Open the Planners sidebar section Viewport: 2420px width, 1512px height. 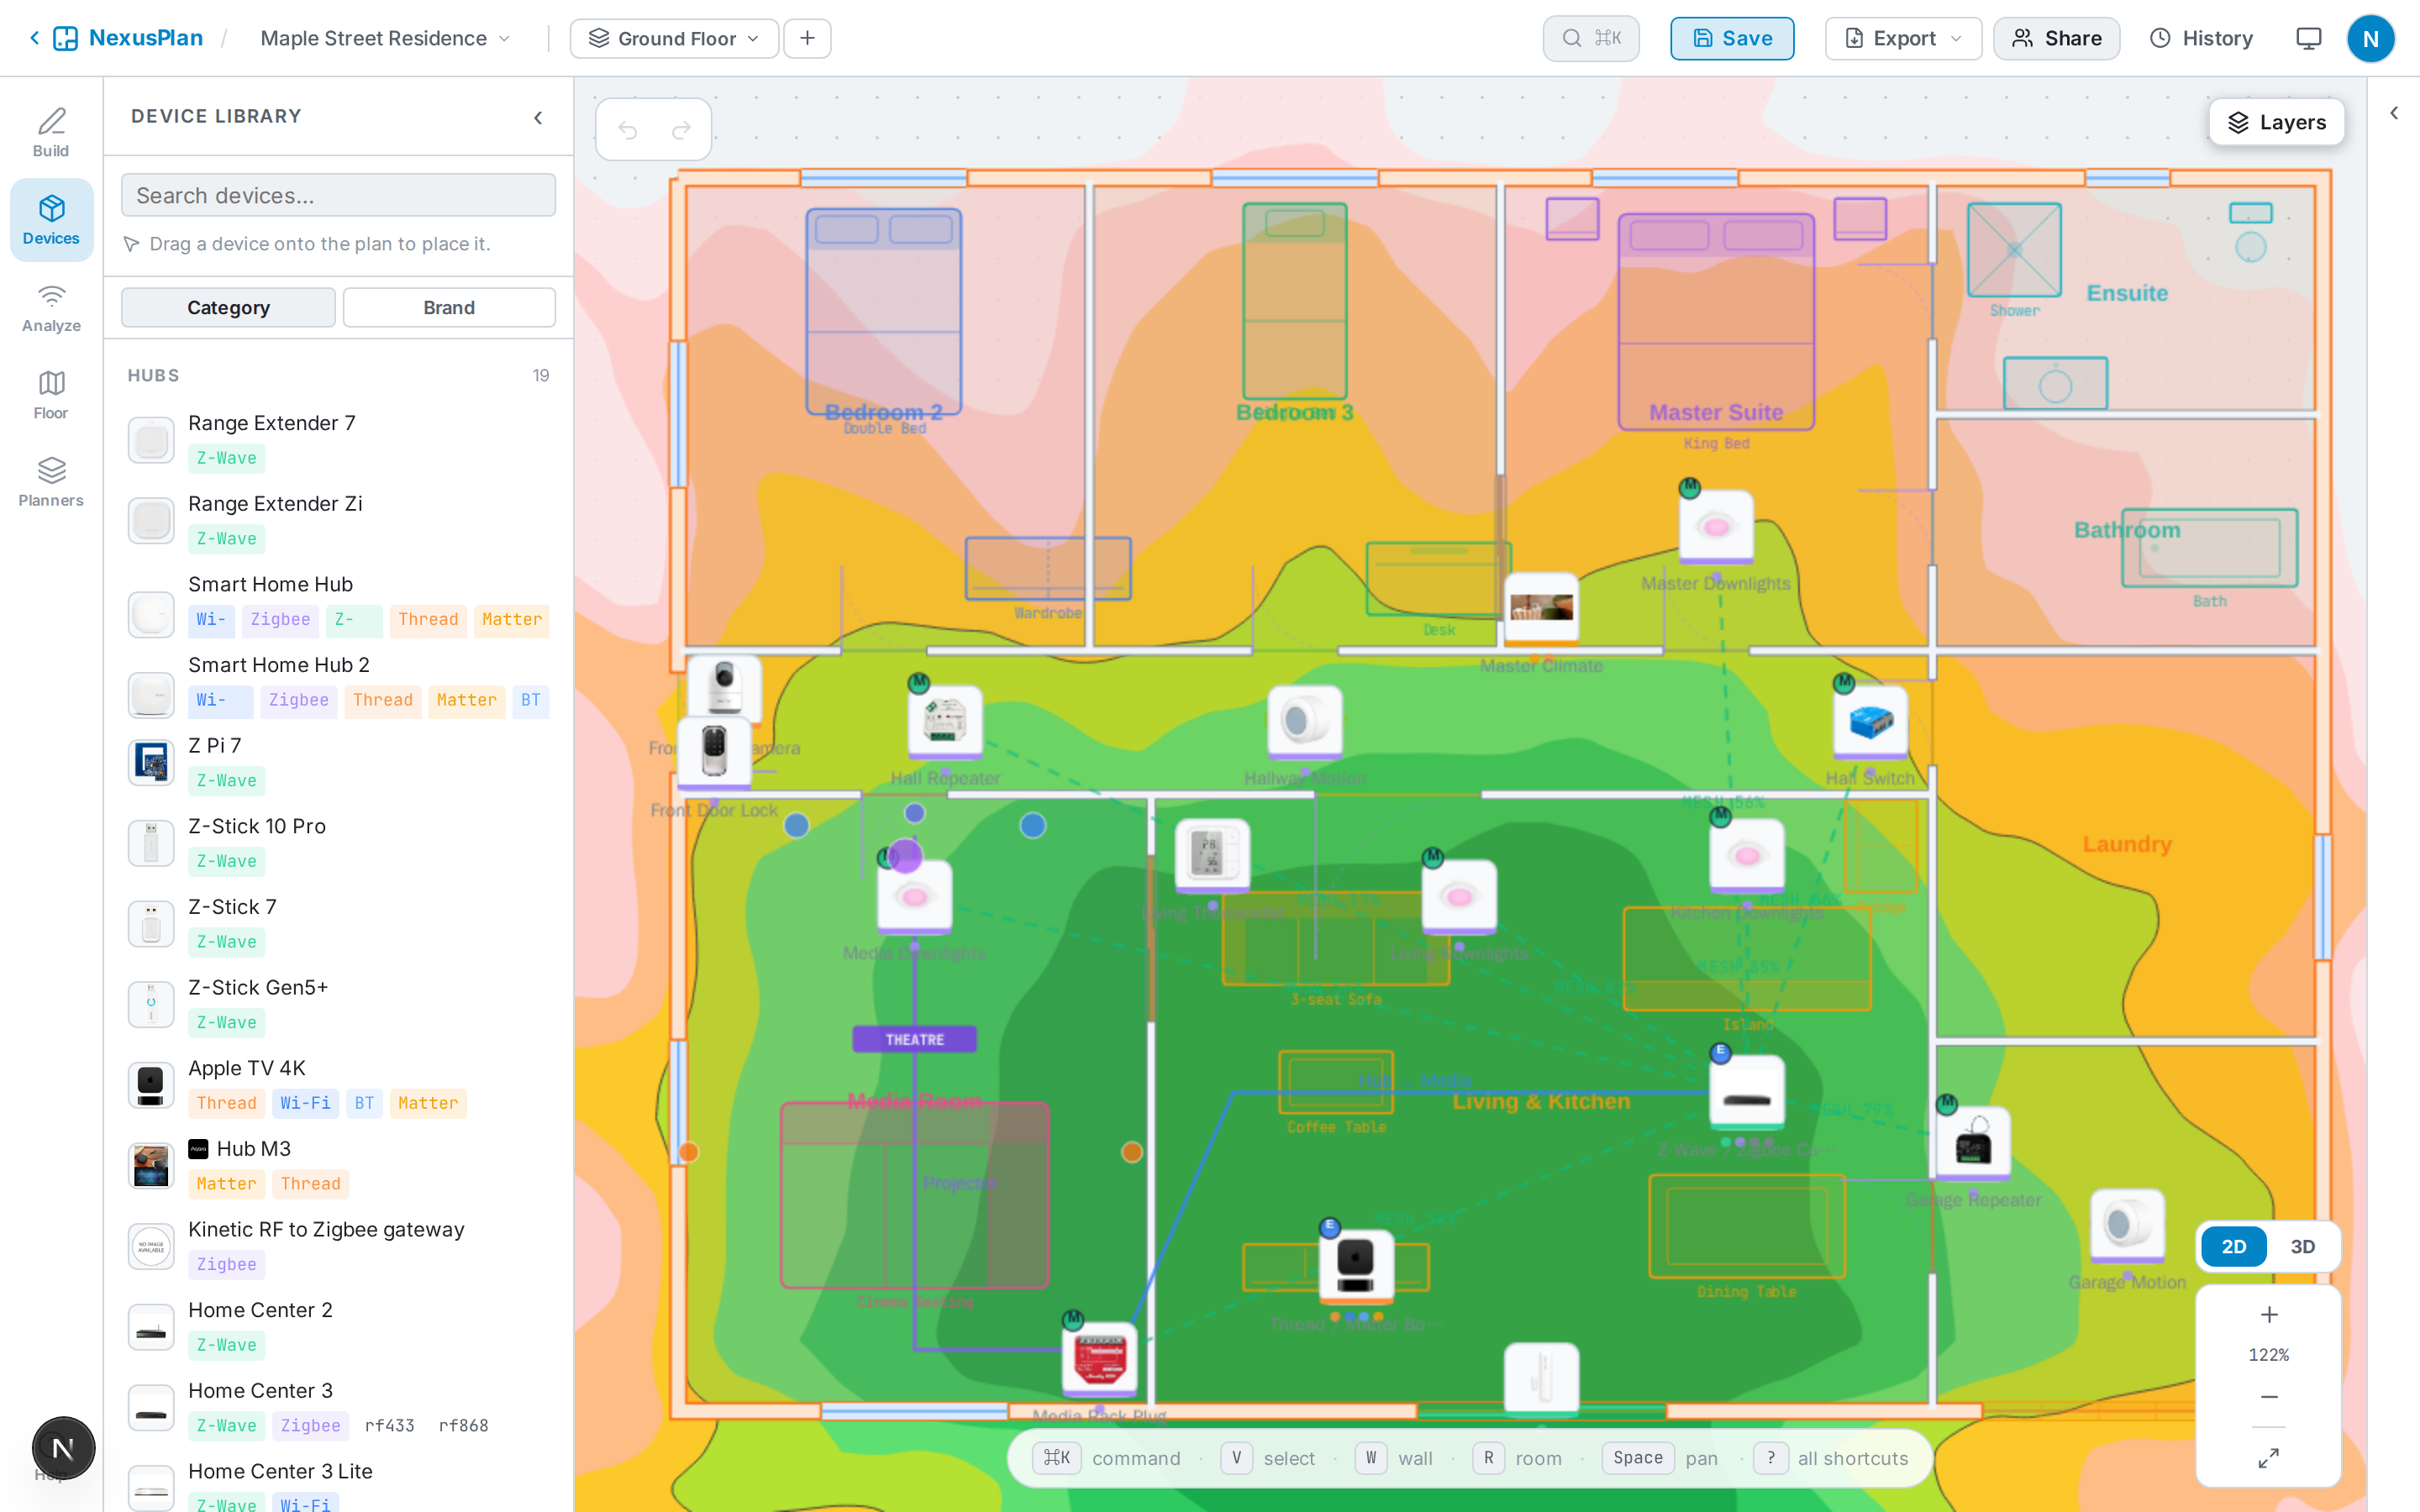click(x=51, y=482)
